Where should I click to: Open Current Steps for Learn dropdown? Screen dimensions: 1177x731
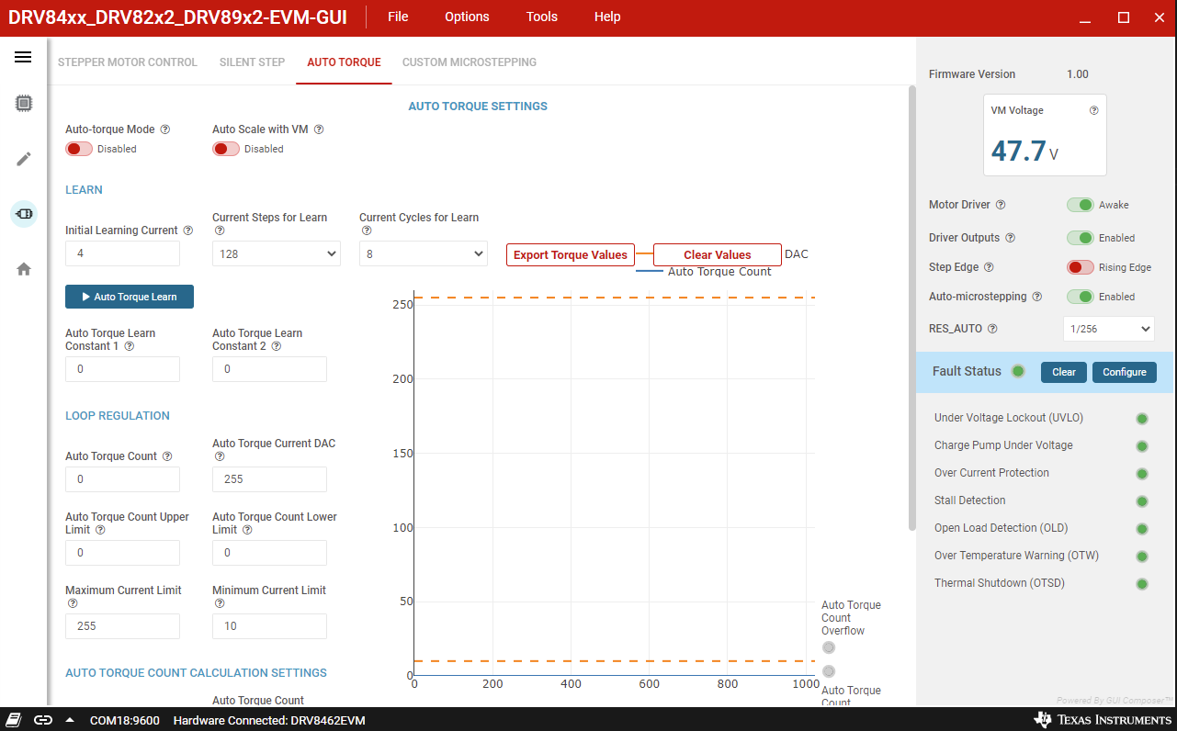[x=277, y=253]
